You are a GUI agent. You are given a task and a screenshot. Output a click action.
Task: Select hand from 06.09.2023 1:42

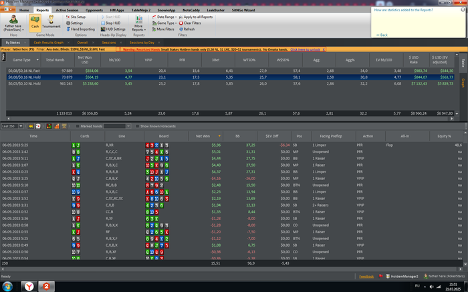pyautogui.click(x=231, y=152)
